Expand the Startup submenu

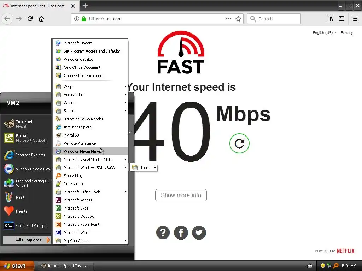coord(90,111)
